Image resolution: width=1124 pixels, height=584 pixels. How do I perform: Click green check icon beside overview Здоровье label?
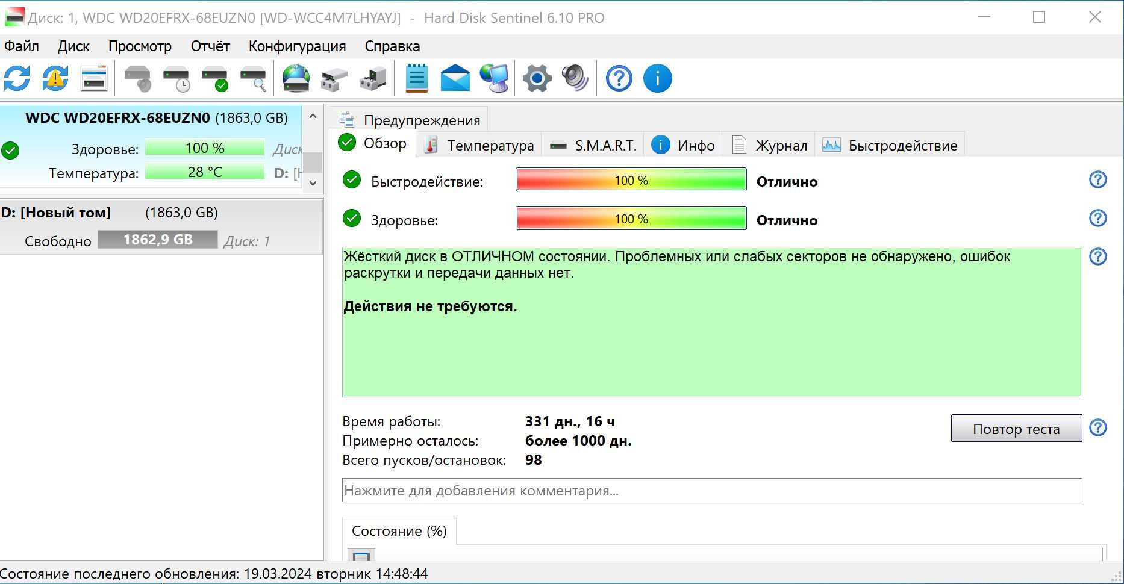click(352, 218)
